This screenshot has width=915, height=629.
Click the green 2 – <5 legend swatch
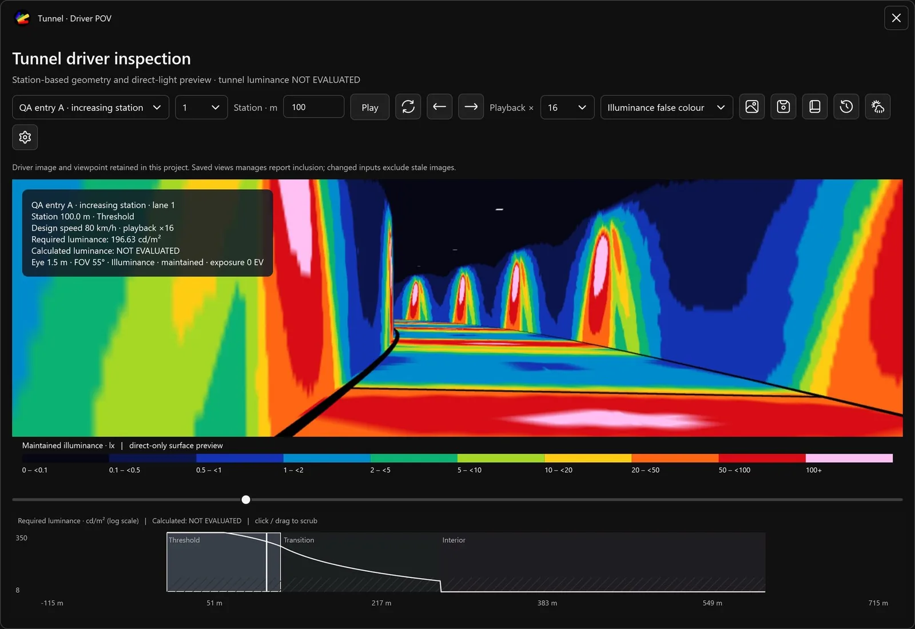414,458
